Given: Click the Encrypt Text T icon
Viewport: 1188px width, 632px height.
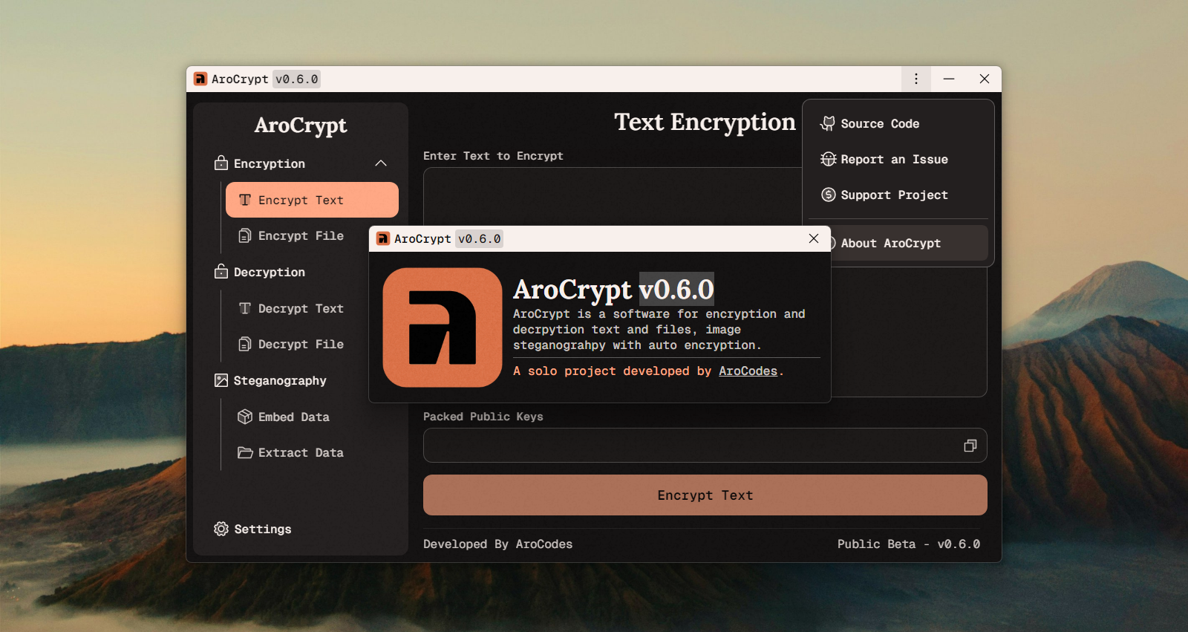Looking at the screenshot, I should click(245, 200).
